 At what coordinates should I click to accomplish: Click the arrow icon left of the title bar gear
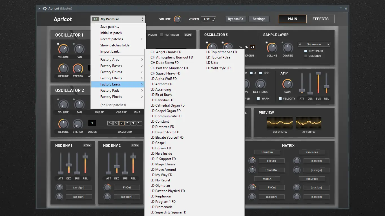[x=39, y=8]
